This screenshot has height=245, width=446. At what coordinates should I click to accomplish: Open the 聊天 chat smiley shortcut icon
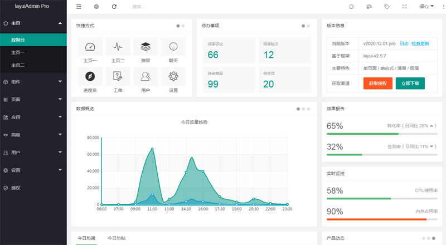click(x=173, y=47)
